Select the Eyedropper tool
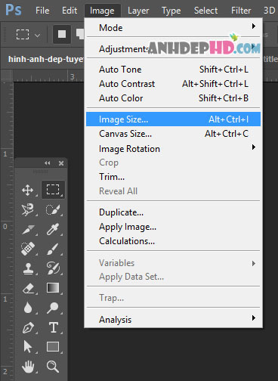278x381 pixels. (x=53, y=229)
